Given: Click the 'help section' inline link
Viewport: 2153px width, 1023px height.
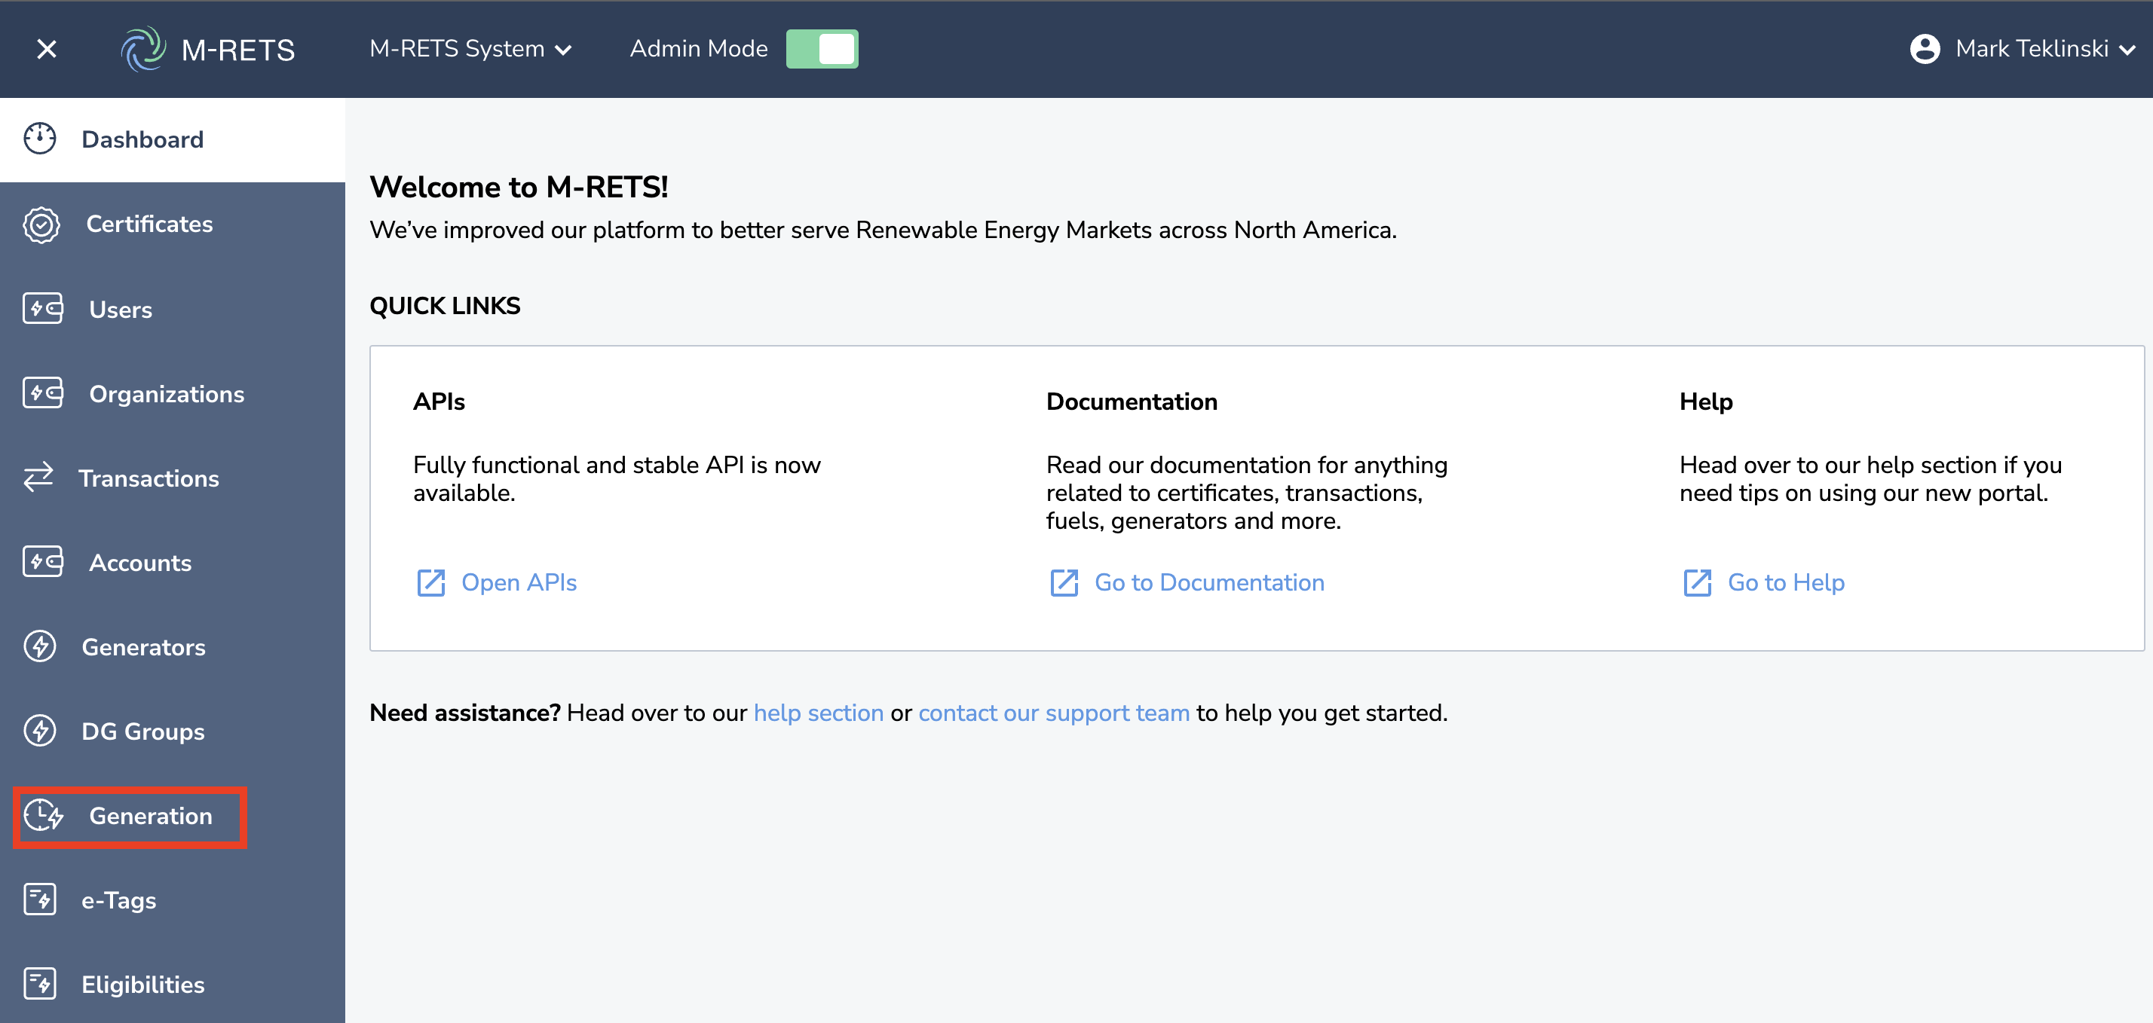Looking at the screenshot, I should pyautogui.click(x=818, y=713).
